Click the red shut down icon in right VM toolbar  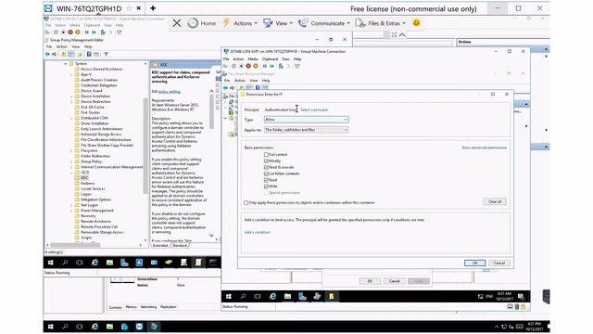coord(248,66)
